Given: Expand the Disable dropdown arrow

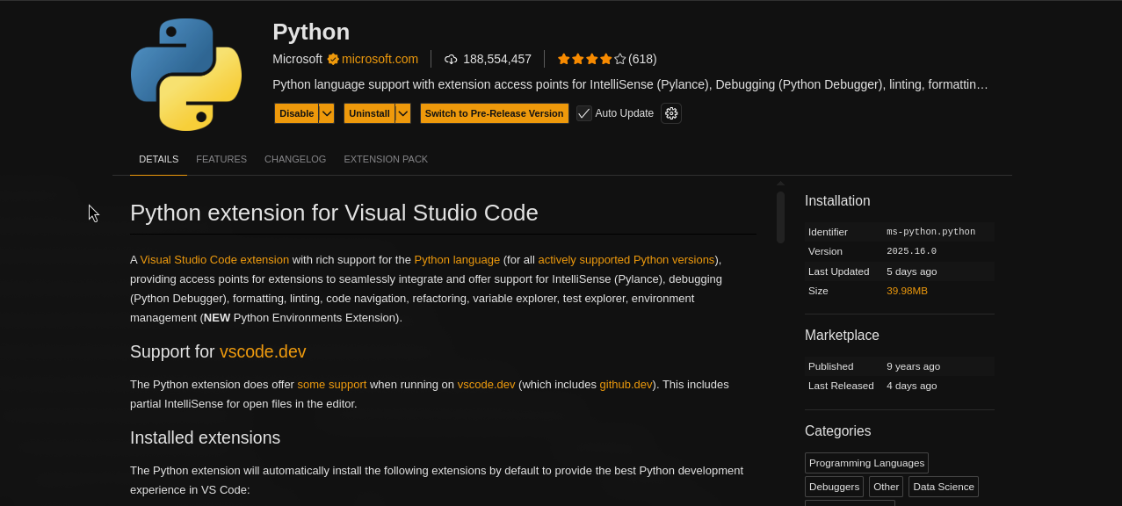Looking at the screenshot, I should point(327,113).
